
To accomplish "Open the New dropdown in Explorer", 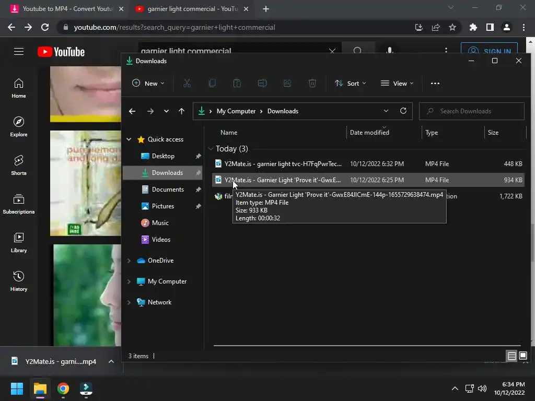I will click(x=148, y=83).
